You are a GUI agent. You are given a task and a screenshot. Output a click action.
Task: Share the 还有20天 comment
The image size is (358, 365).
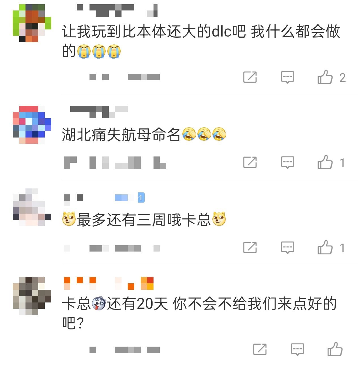(260, 349)
